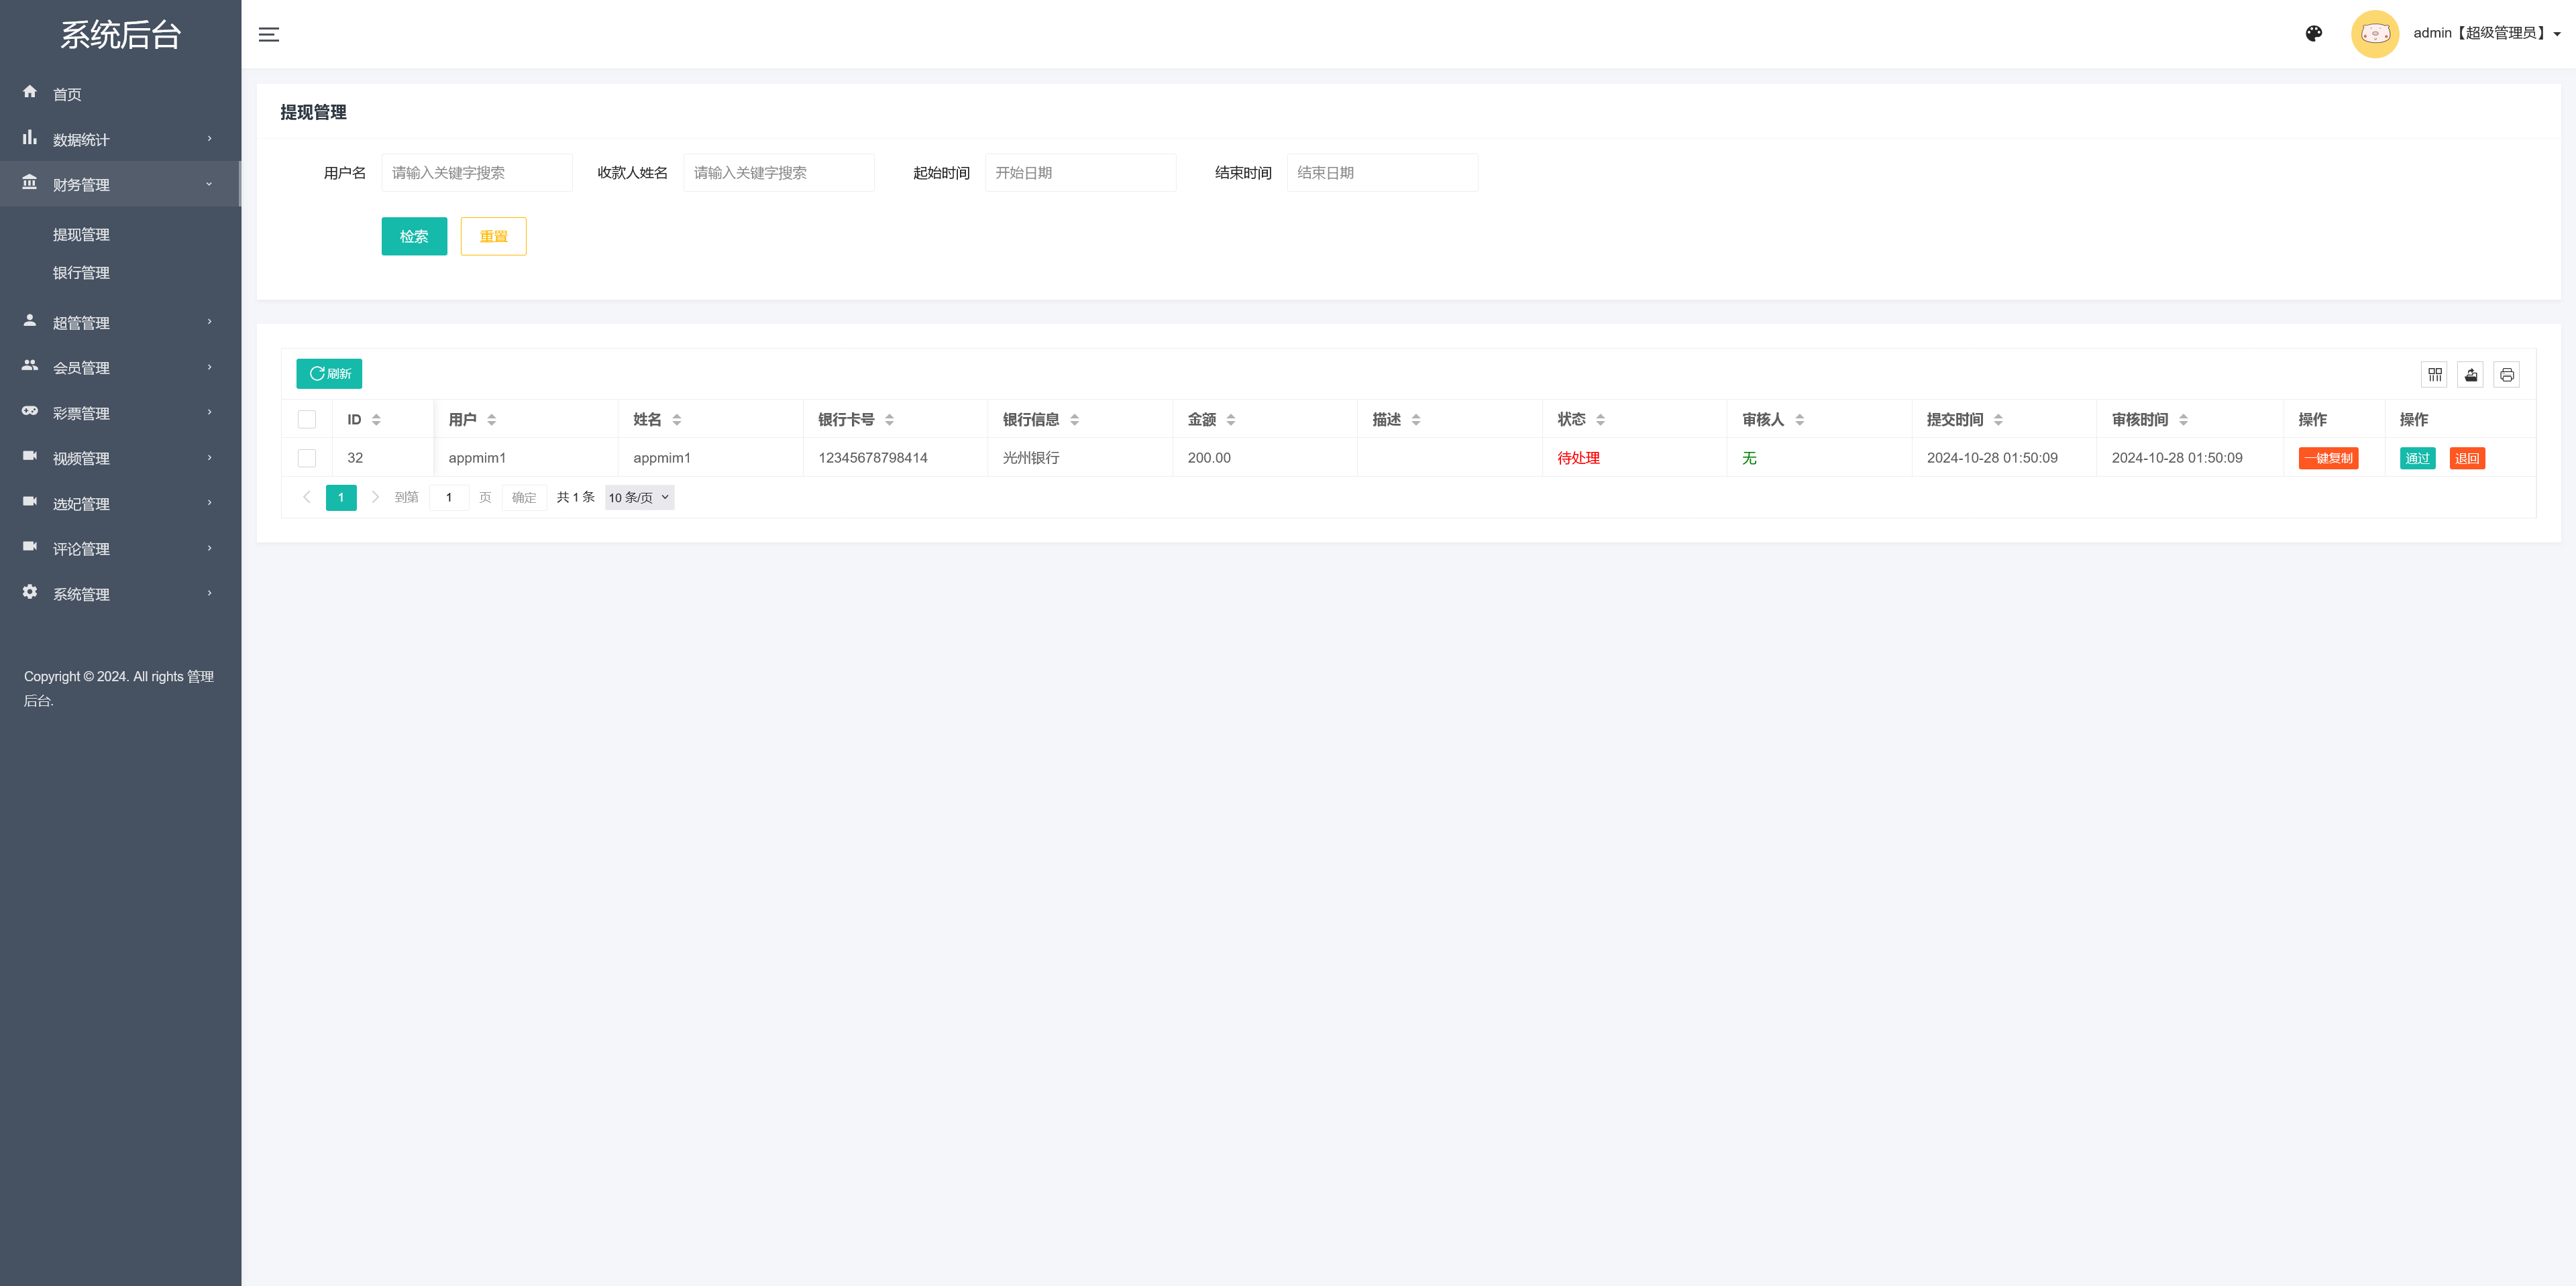Viewport: 2576px width, 1286px height.
Task: Click the 待处理 status text
Action: click(x=1578, y=458)
